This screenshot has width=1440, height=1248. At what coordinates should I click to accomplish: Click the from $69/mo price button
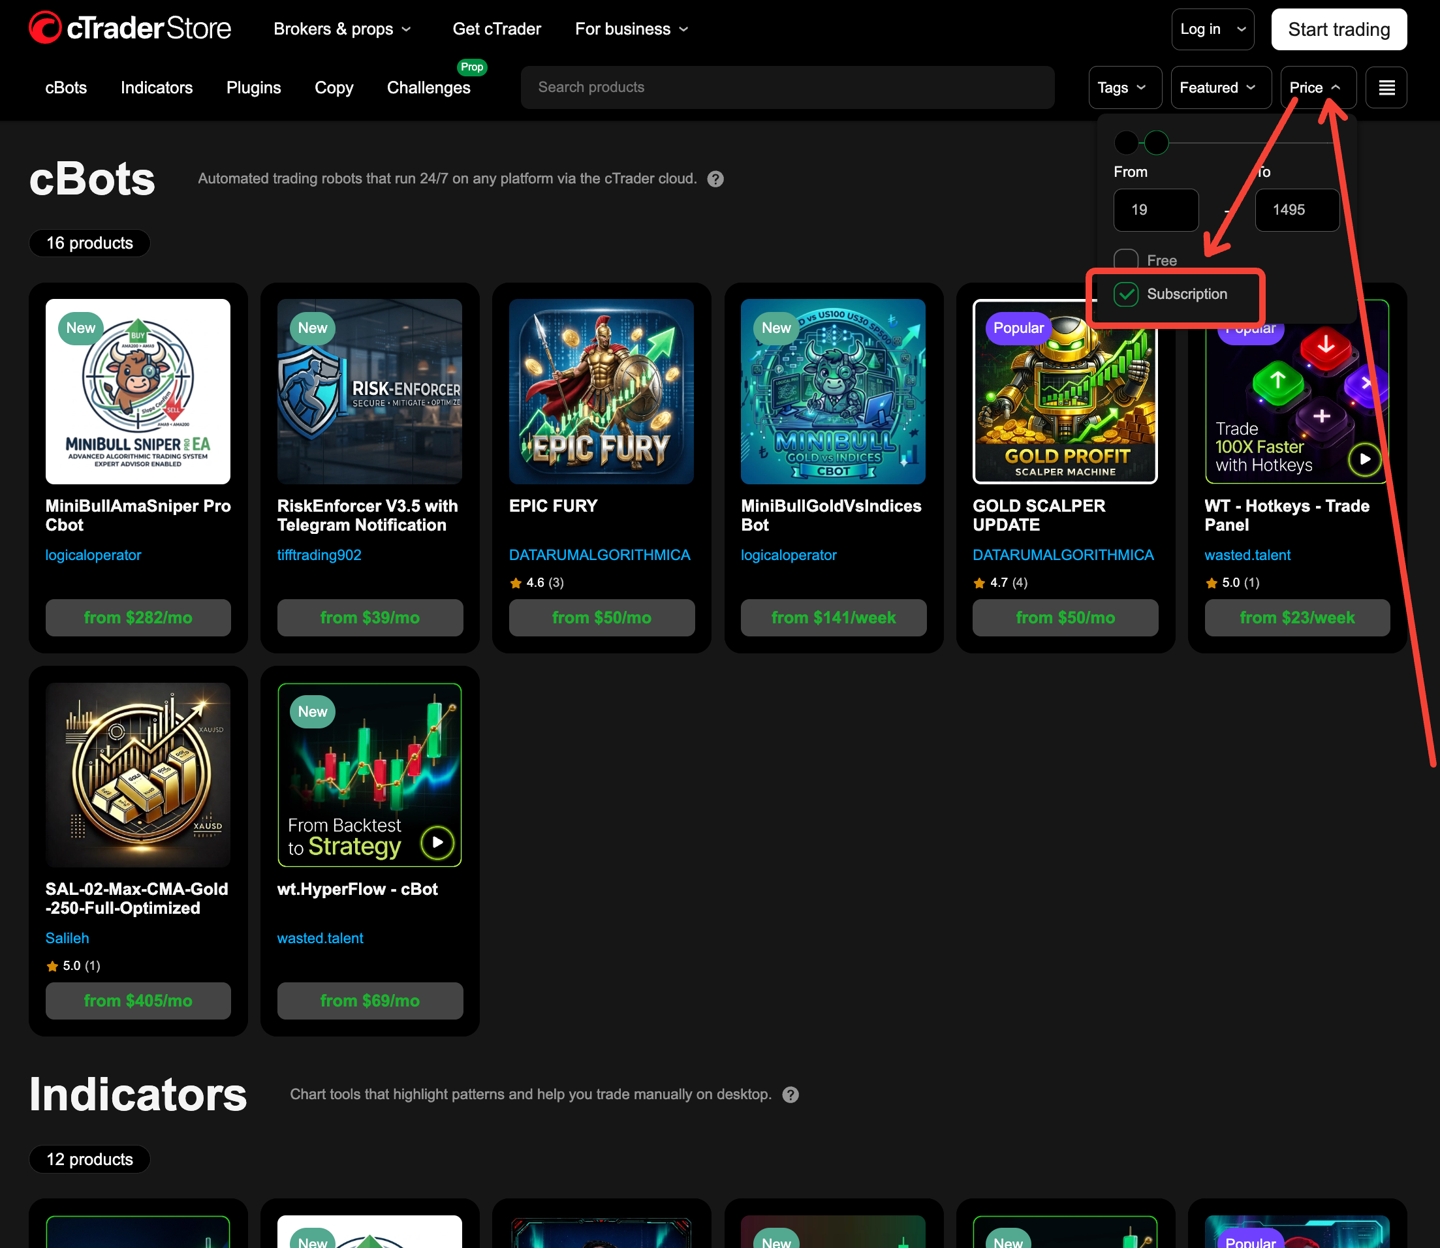369,1001
